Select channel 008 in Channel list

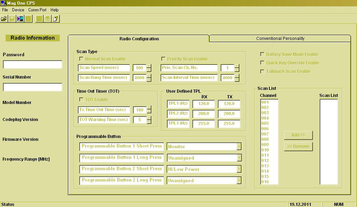tap(265, 139)
